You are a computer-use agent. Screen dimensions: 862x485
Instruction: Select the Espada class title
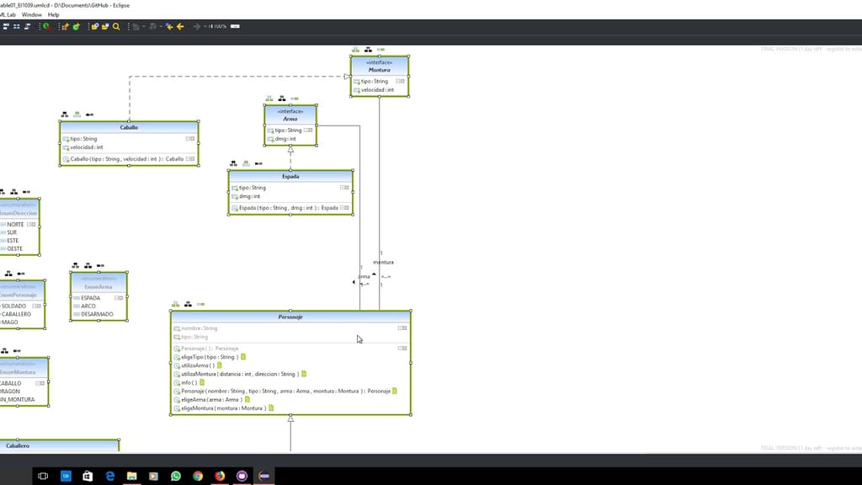point(290,177)
